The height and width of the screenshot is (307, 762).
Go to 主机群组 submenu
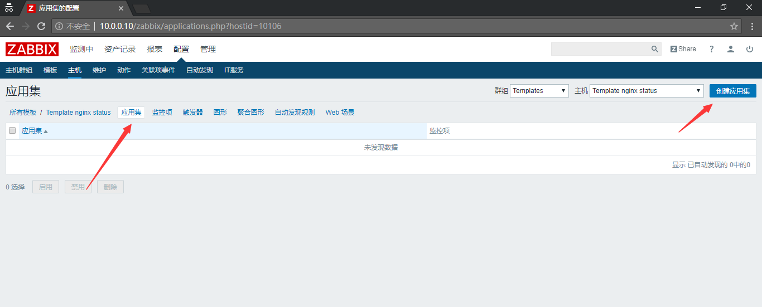pos(19,70)
